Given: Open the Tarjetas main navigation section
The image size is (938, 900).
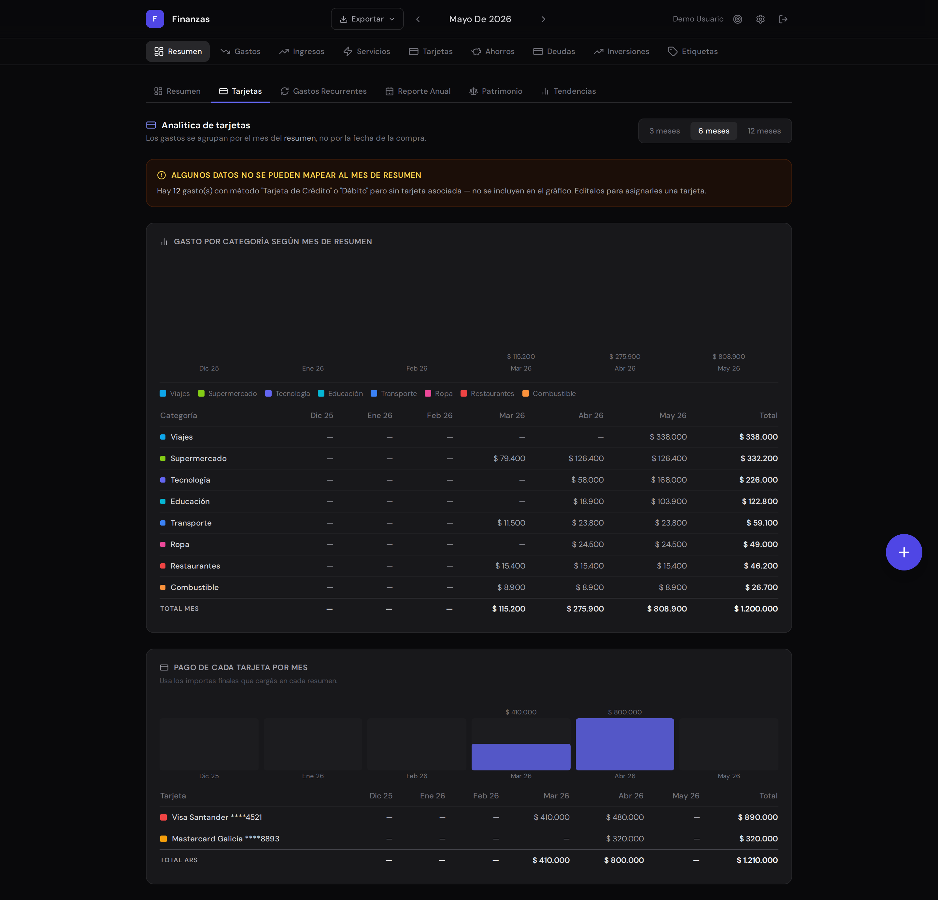Looking at the screenshot, I should pos(431,52).
